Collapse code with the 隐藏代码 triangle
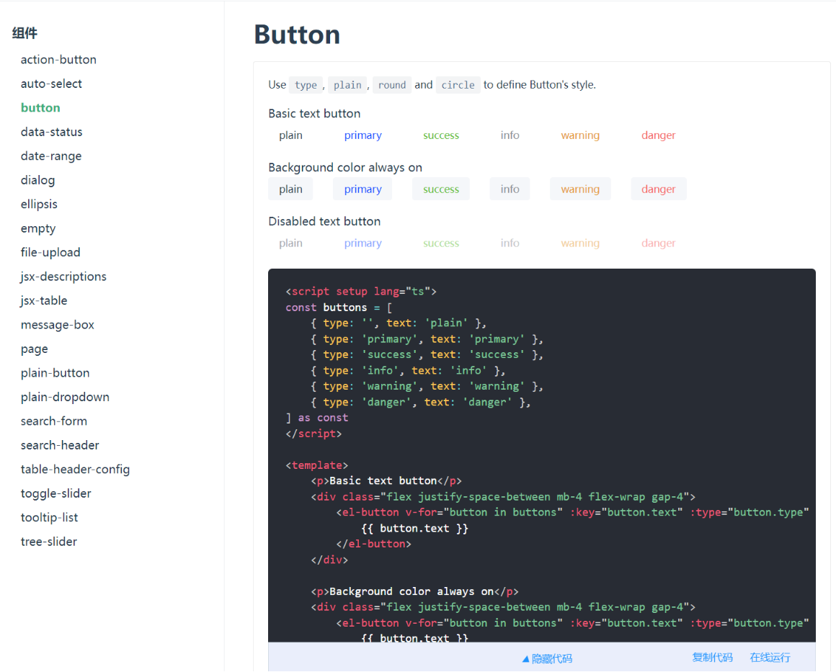The height and width of the screenshot is (672, 836). coord(546,658)
